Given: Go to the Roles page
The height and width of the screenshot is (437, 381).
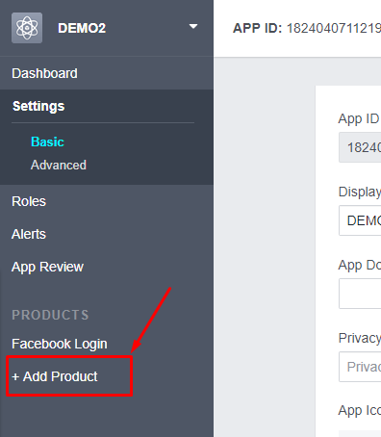Looking at the screenshot, I should [x=29, y=201].
